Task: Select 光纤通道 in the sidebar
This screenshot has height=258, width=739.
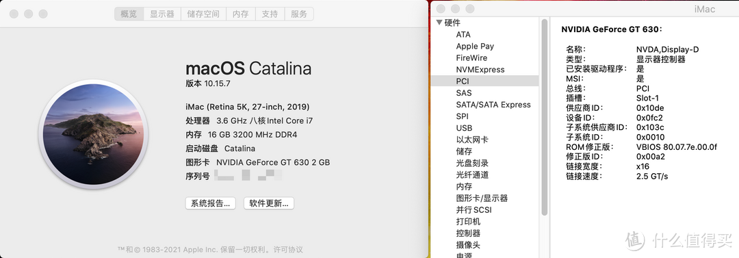Action: click(x=472, y=175)
